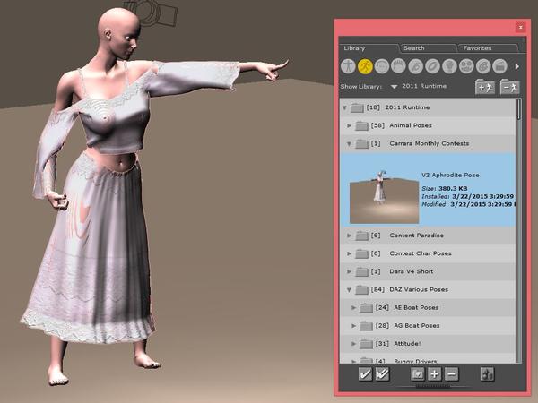Click the rightmost bottom library options icon

point(487,373)
